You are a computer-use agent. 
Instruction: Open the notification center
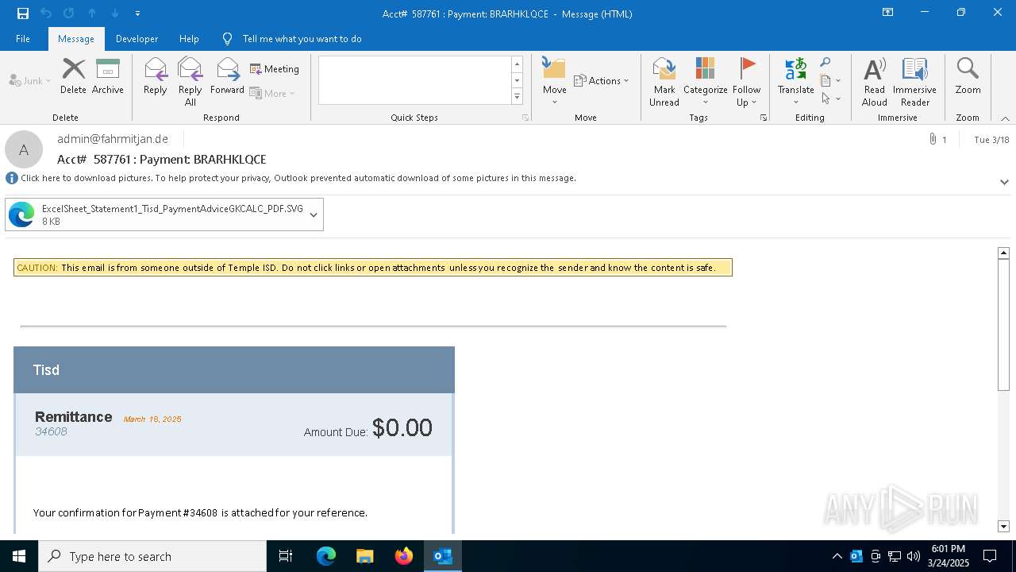point(990,556)
